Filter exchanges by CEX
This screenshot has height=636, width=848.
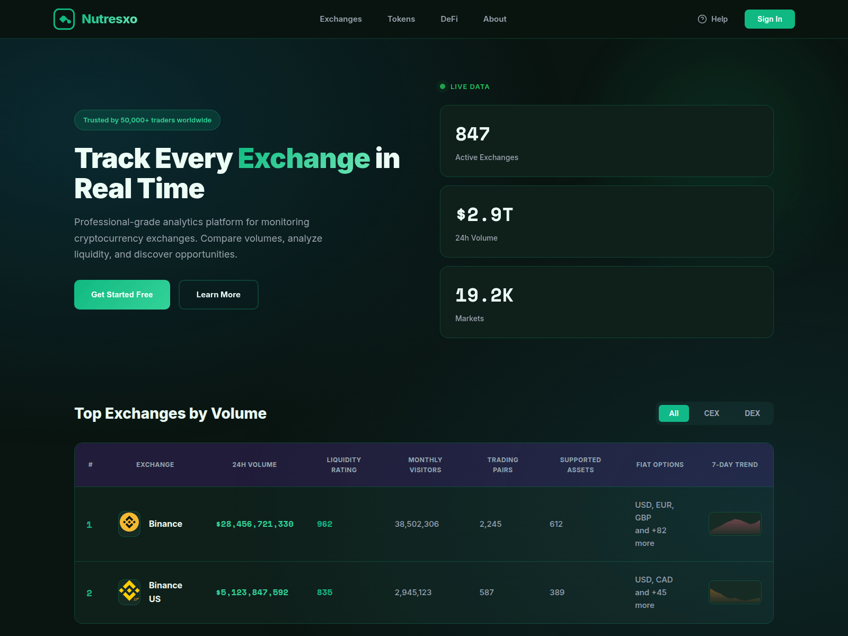pos(711,413)
